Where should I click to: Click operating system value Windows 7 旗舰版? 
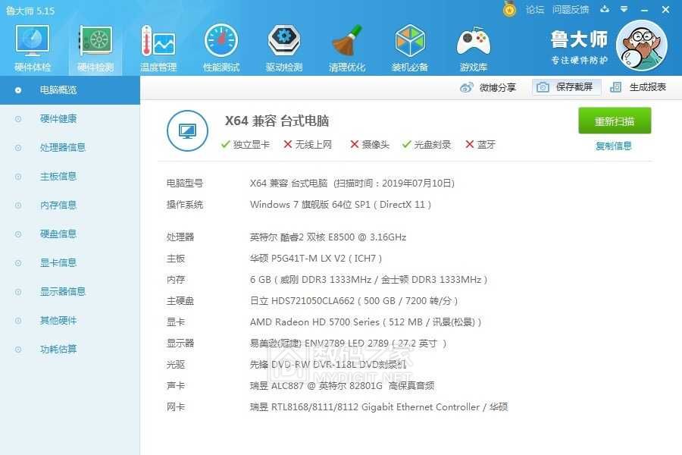[340, 205]
